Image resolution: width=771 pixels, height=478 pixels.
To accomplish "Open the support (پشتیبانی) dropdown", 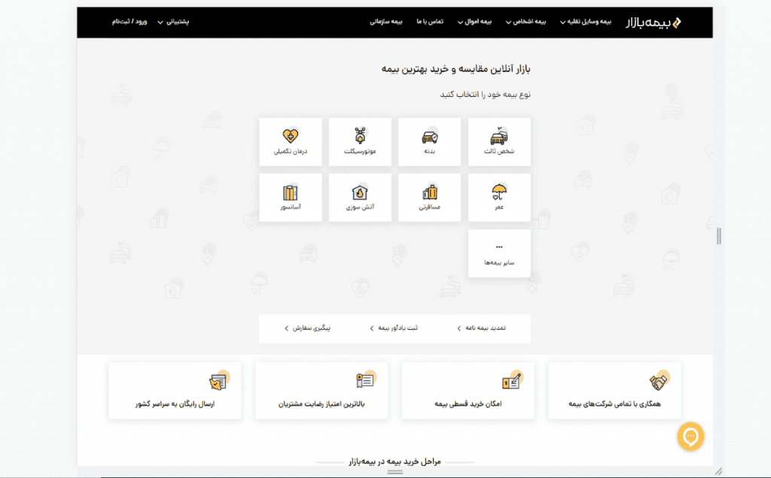I will click(x=173, y=22).
